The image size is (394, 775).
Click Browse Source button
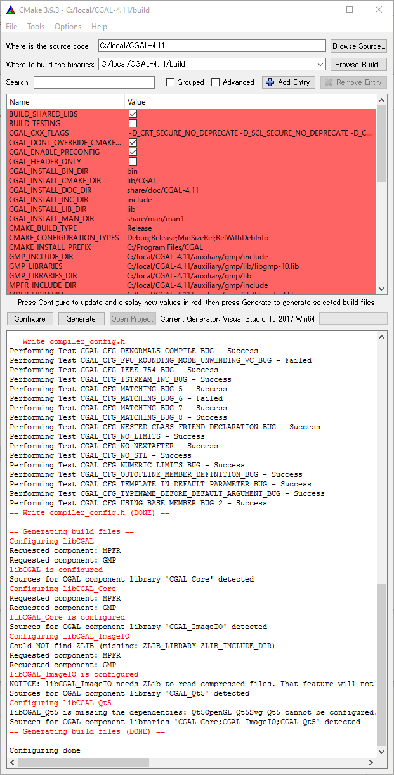[x=358, y=46]
